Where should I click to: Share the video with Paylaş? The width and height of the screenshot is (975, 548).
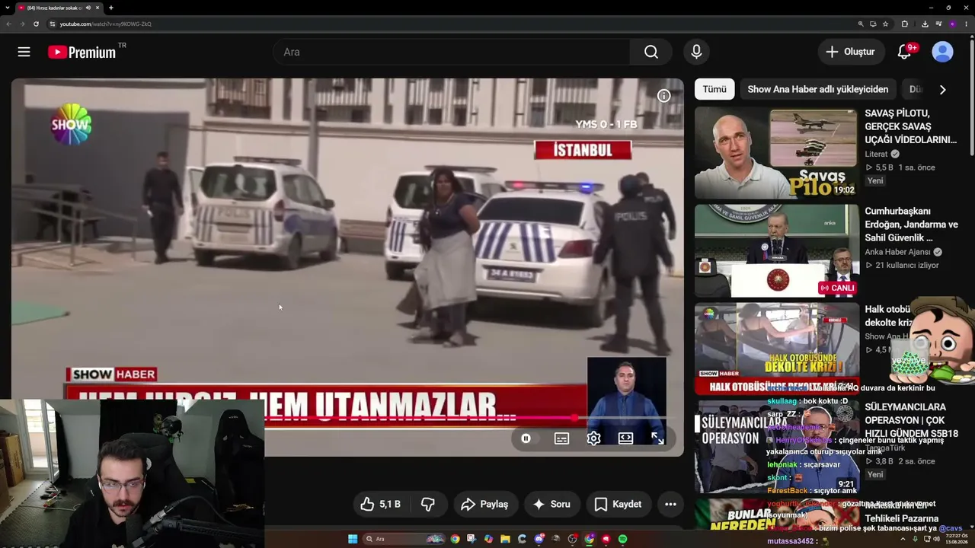click(x=484, y=504)
